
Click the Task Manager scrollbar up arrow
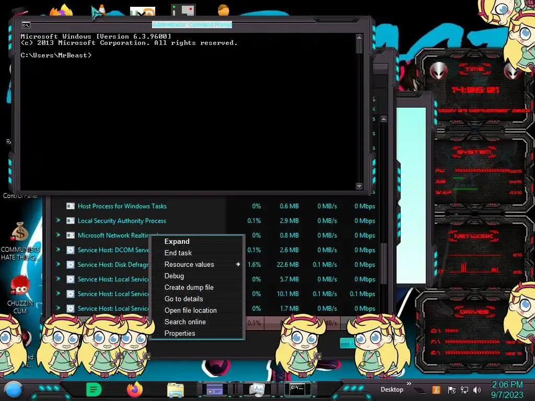point(384,119)
